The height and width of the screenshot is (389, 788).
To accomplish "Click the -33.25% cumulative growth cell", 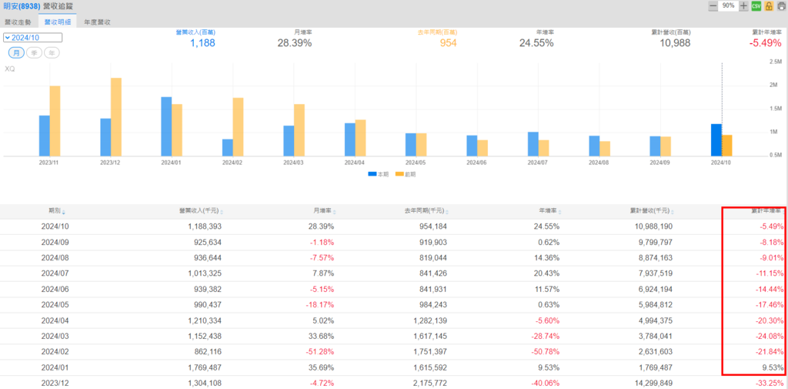I will click(x=771, y=383).
